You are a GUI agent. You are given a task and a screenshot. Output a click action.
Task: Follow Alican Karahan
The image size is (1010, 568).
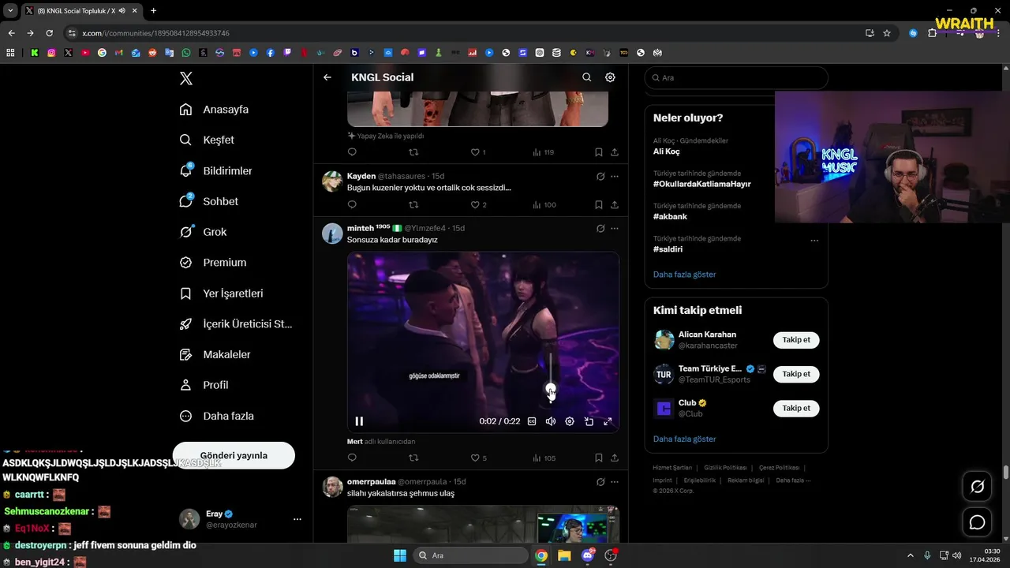796,340
